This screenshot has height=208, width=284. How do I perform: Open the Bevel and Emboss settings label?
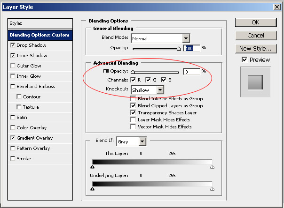[36, 86]
